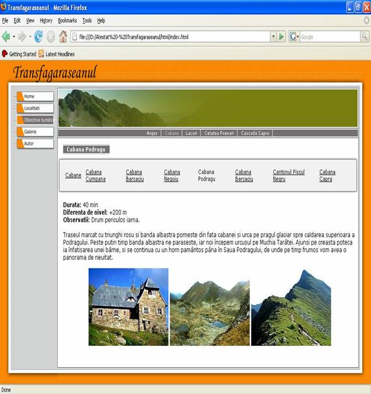371x394 pixels.
Task: Open the Bookmarks menu
Action: pyautogui.click(x=67, y=21)
